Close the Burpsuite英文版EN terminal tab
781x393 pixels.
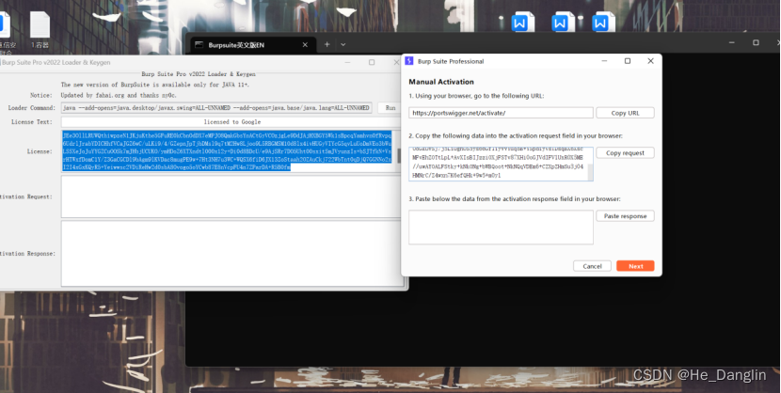click(305, 45)
